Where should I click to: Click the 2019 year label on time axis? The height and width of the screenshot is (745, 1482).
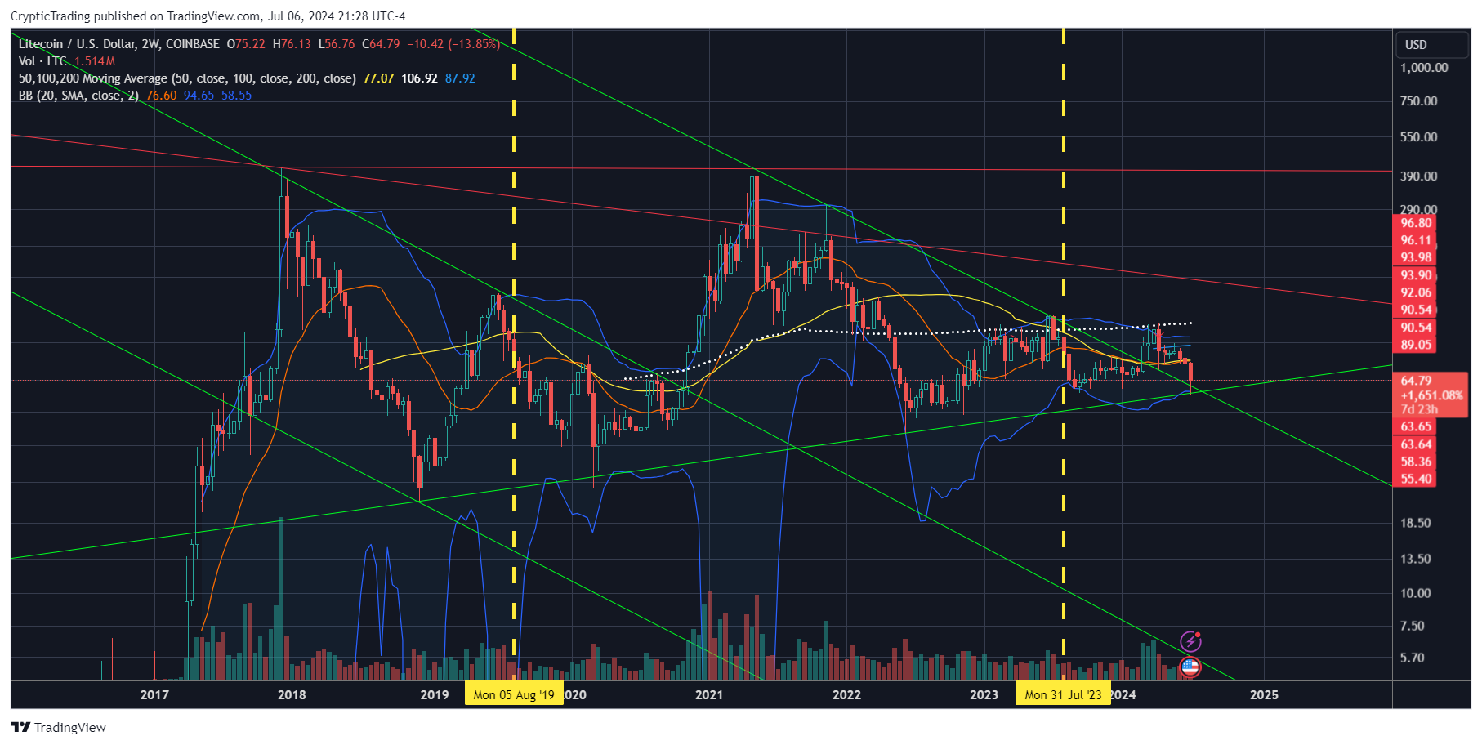click(435, 695)
